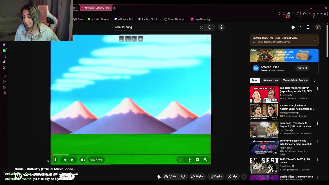Click the Abone ol subscribe button
329x185 pixels.
(x=67, y=177)
